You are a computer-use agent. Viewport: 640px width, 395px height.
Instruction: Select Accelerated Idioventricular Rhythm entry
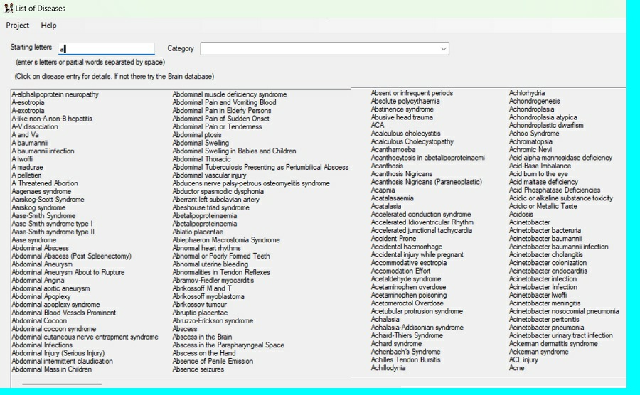(422, 222)
